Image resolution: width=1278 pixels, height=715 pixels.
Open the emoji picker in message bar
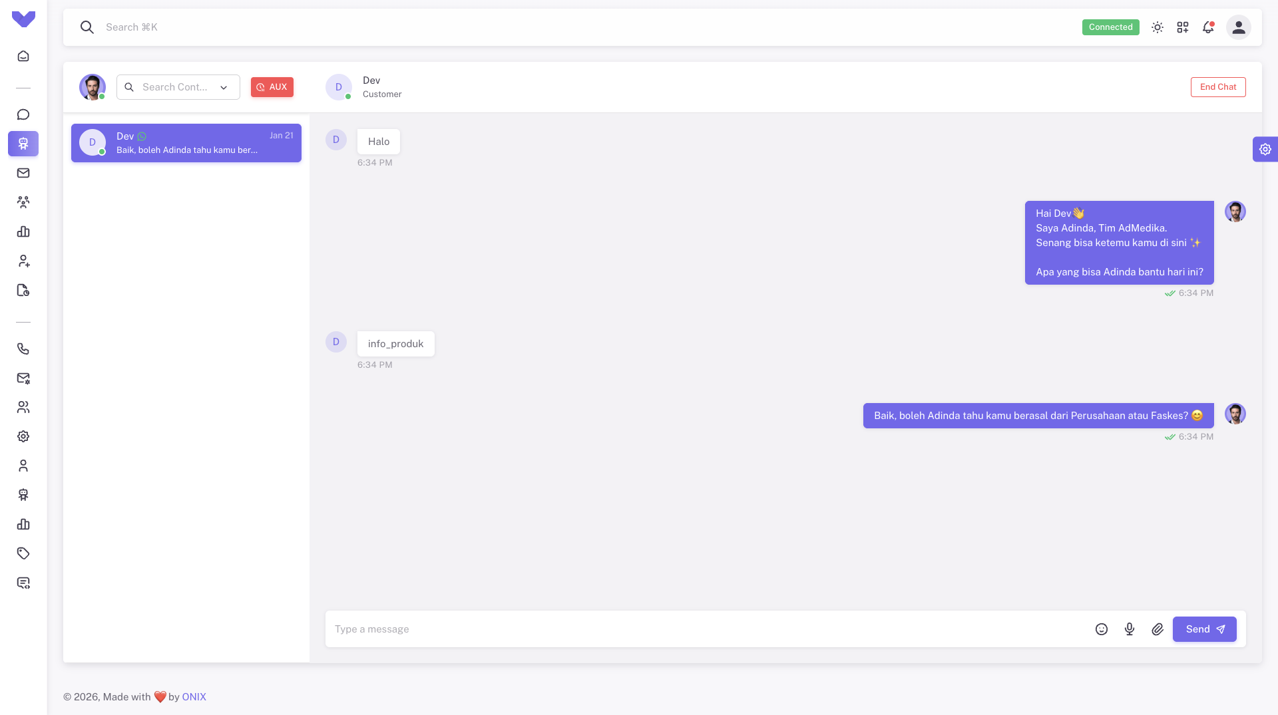1102,629
